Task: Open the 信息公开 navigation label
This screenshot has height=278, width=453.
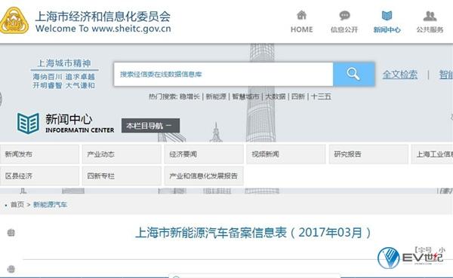Action: [x=344, y=29]
